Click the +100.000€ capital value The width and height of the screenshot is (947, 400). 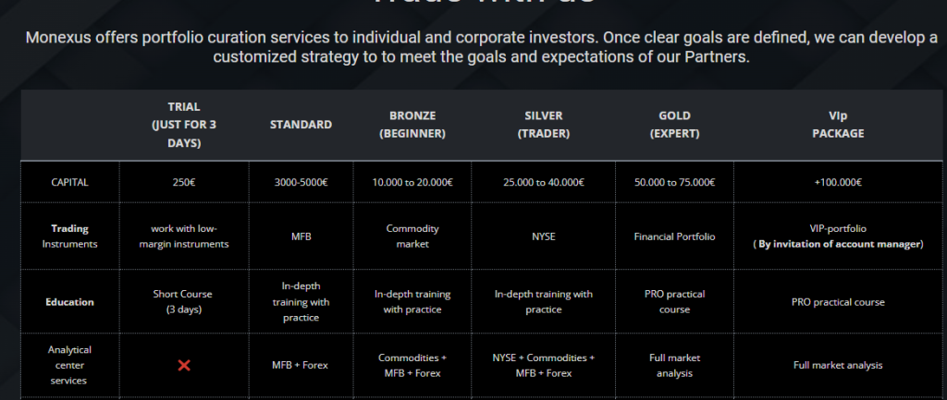click(838, 183)
